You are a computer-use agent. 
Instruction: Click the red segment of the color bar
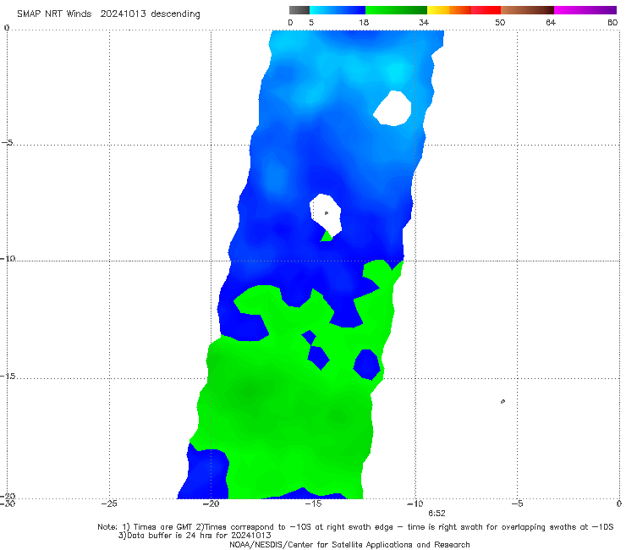tap(486, 10)
